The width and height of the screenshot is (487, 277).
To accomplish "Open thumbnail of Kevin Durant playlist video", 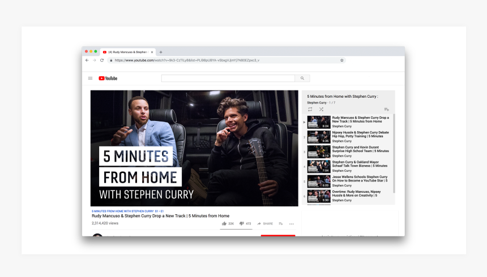I will [x=319, y=152].
